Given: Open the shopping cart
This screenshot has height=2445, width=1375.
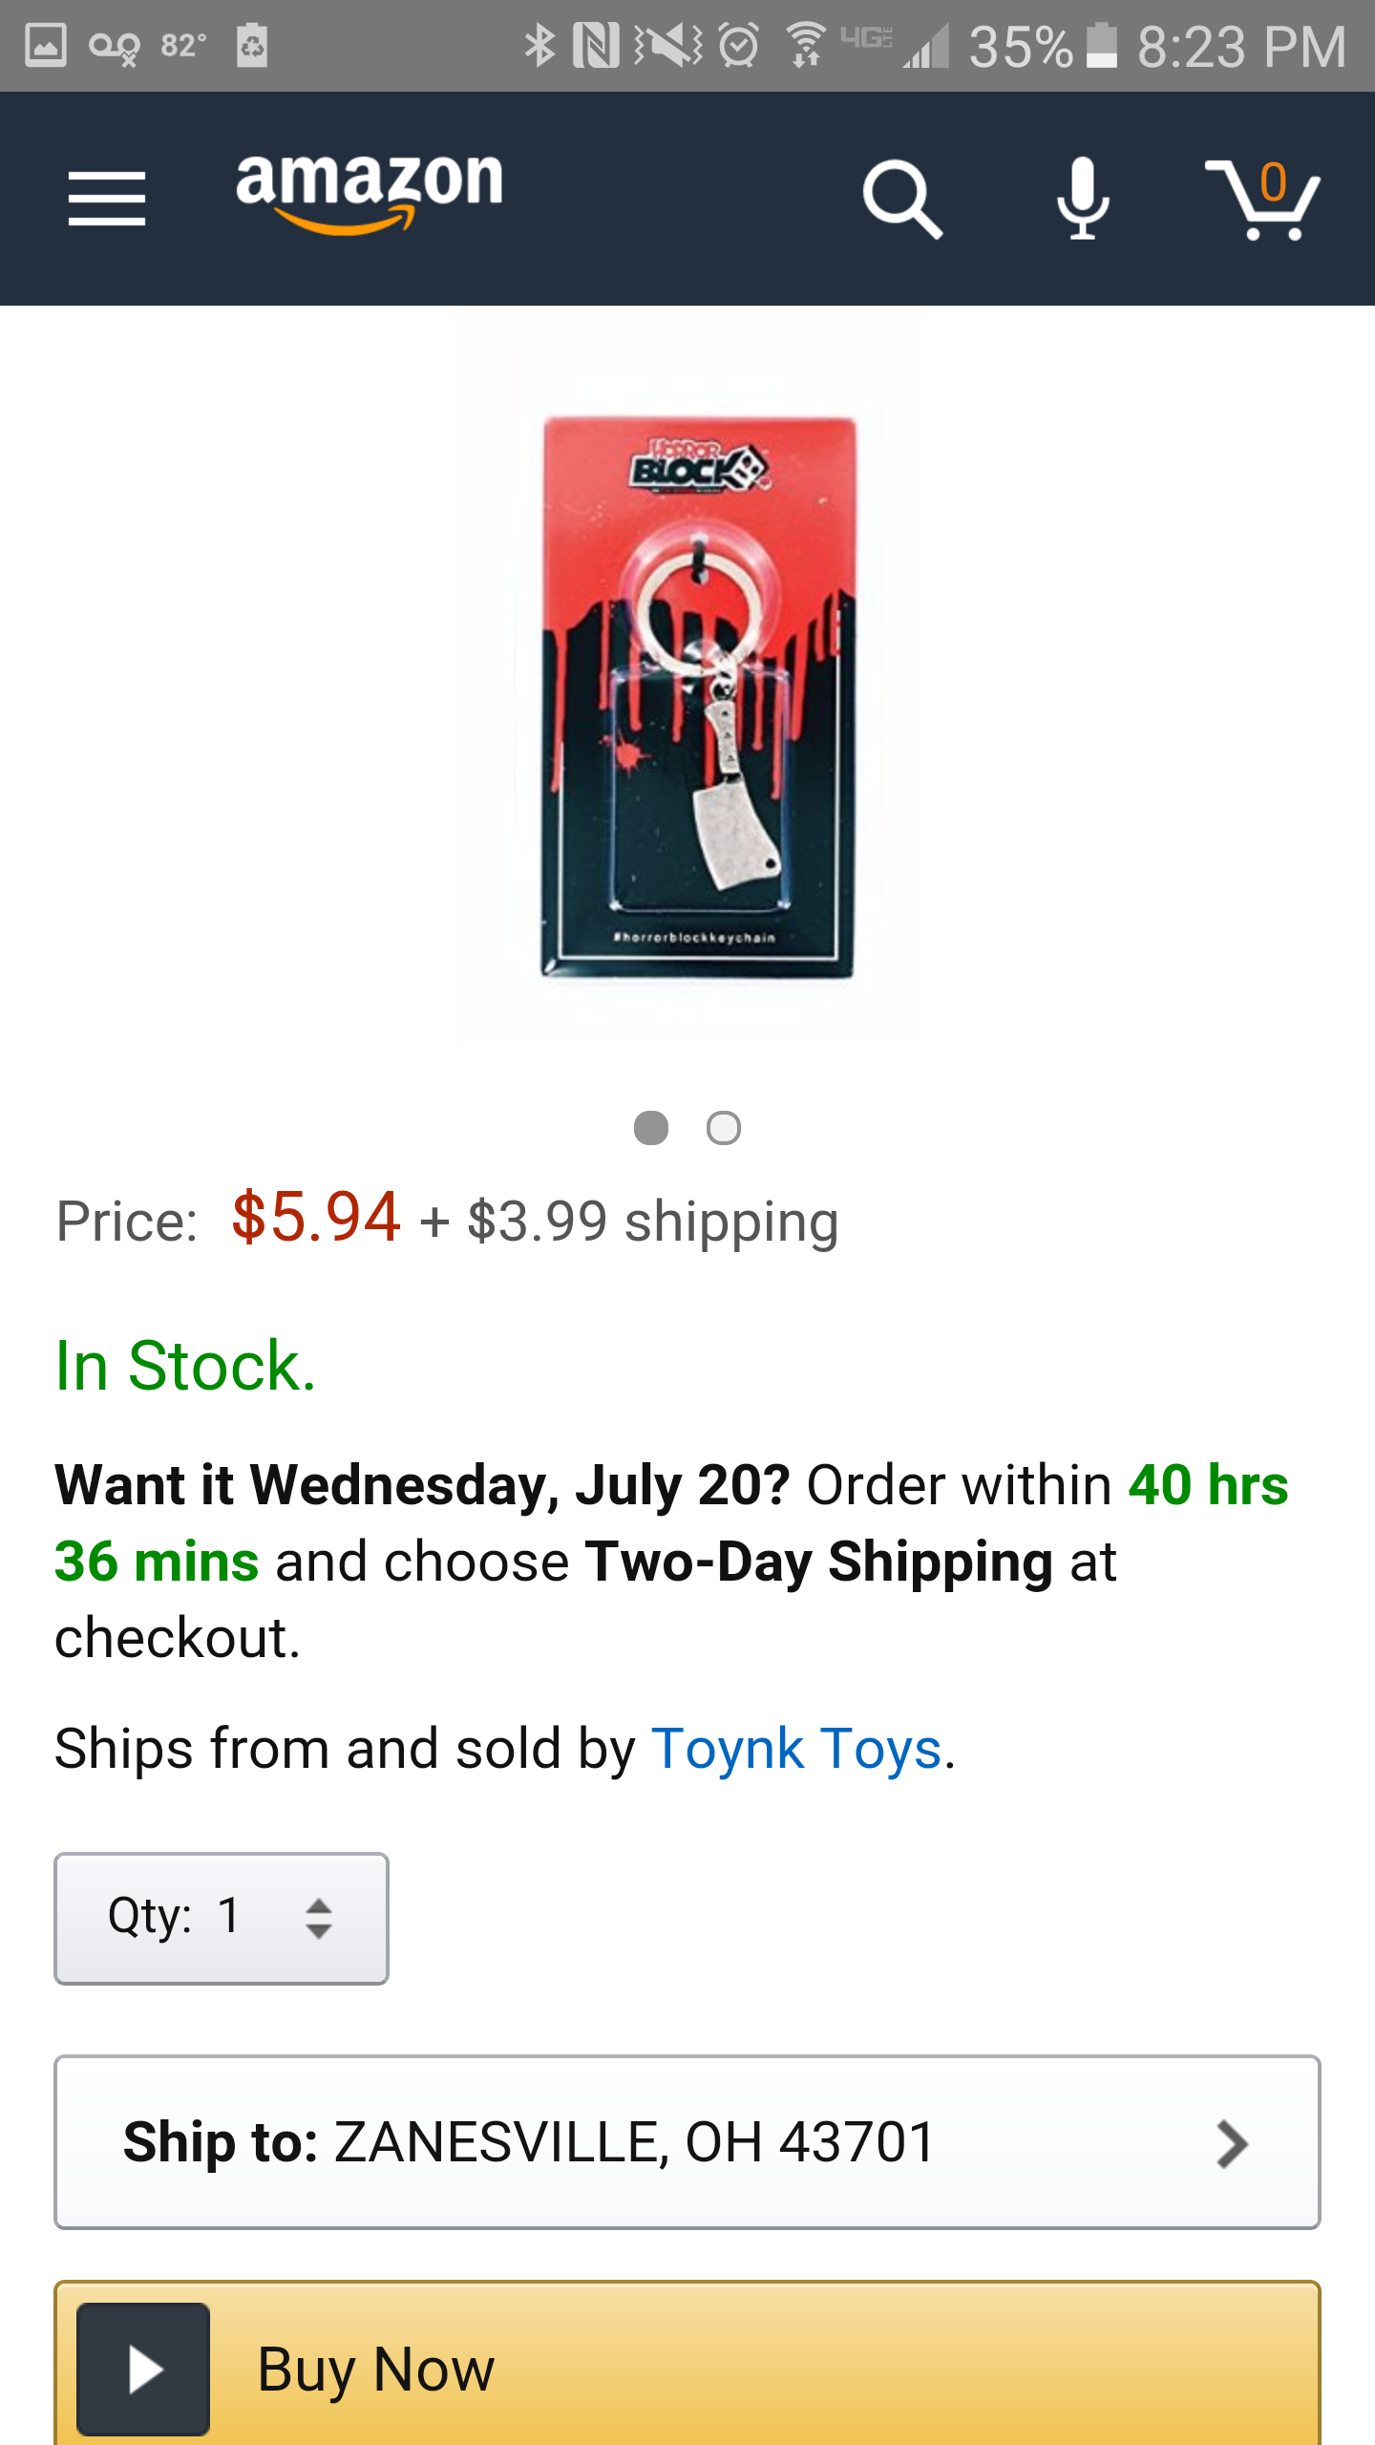Looking at the screenshot, I should pos(1262,199).
